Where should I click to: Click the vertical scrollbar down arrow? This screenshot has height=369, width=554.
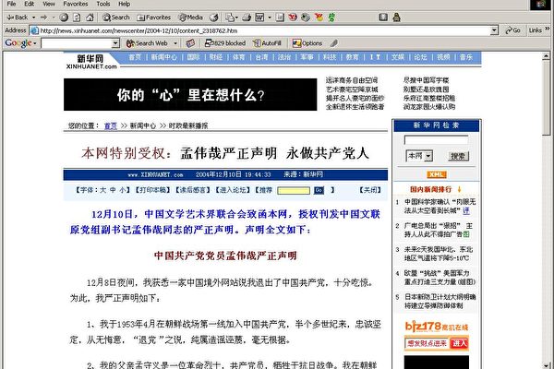546,363
